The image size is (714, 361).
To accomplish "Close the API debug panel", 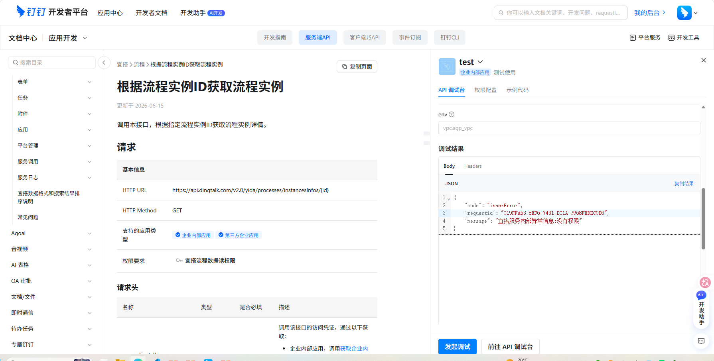I will coord(704,60).
